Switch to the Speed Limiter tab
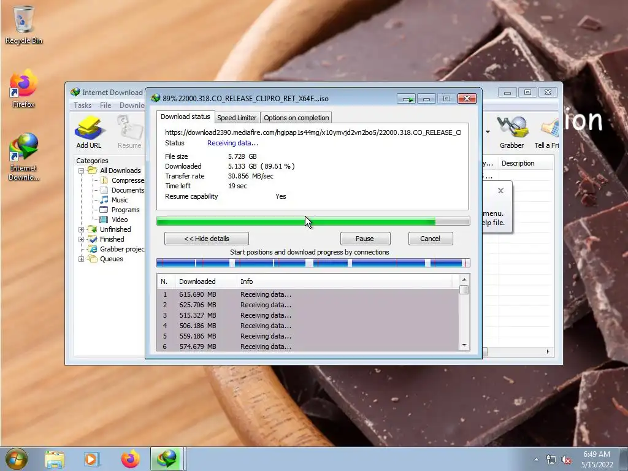This screenshot has height=471, width=628. click(x=237, y=118)
